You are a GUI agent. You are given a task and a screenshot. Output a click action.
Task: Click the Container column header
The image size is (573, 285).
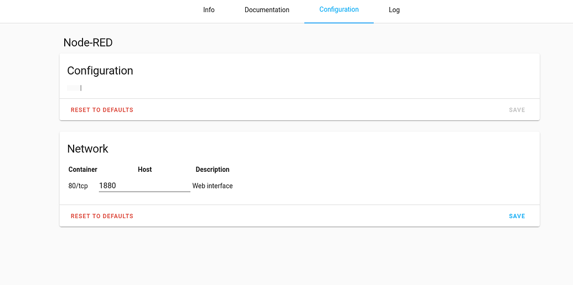(83, 170)
